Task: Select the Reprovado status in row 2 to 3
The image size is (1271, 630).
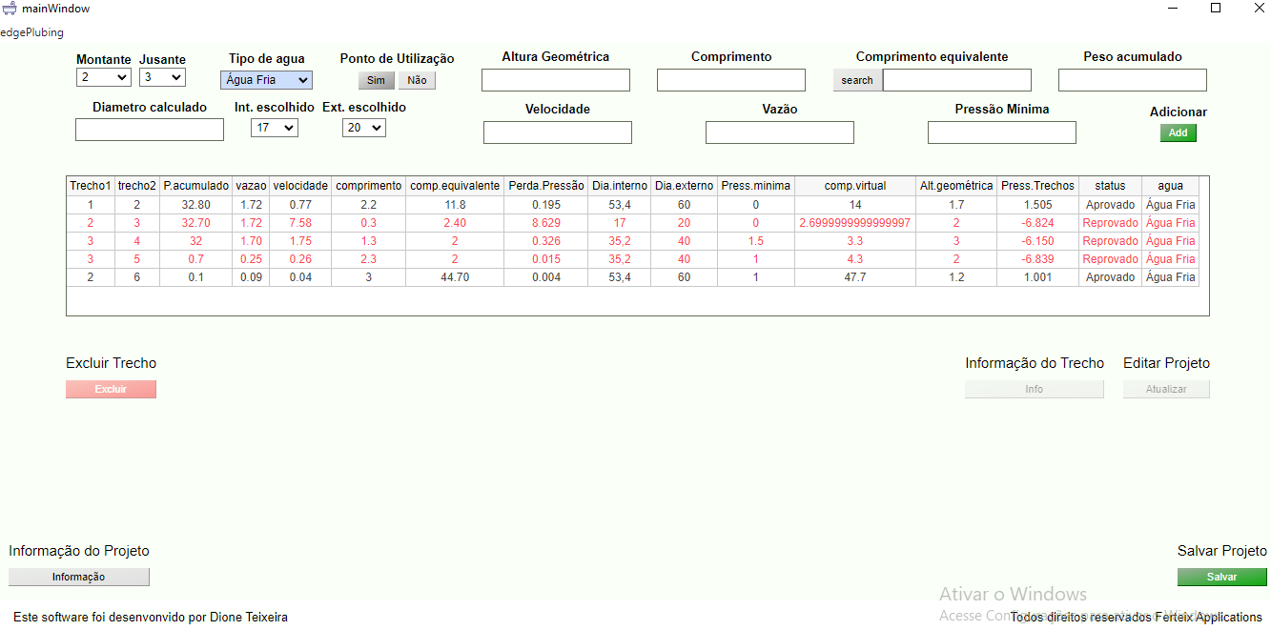Action: pyautogui.click(x=1110, y=223)
